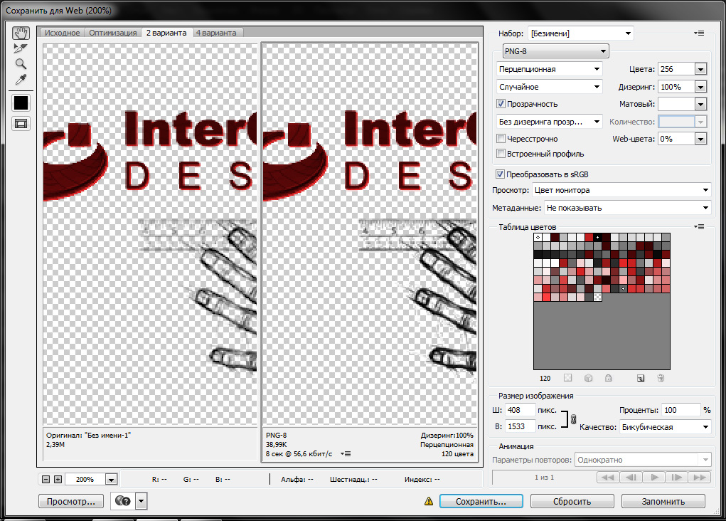Click the Сбросить button
This screenshot has height=521, width=726.
click(572, 501)
